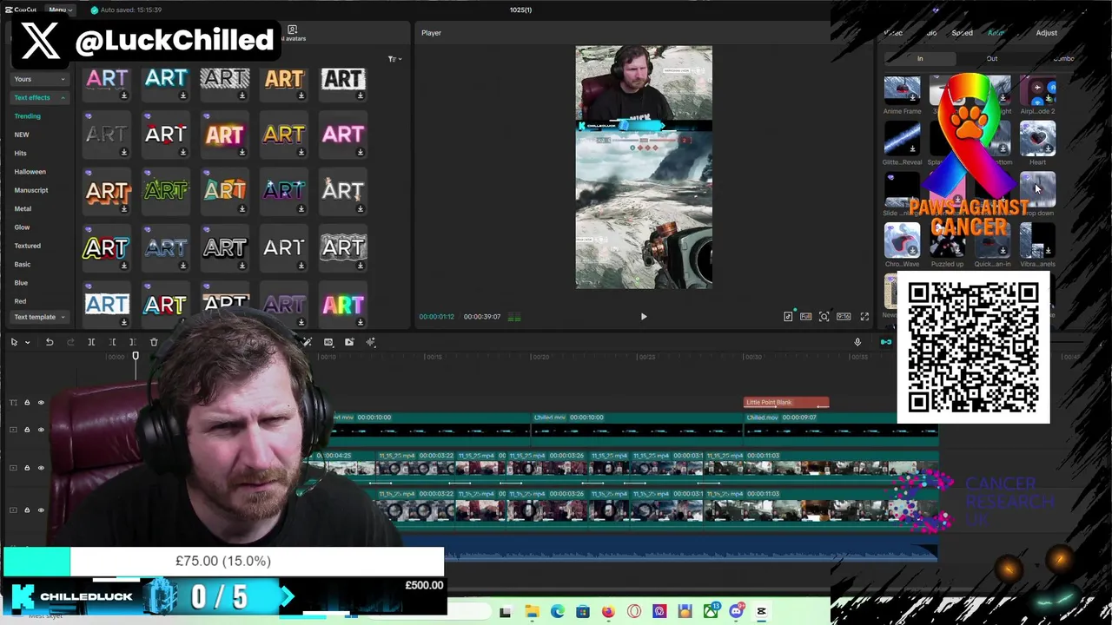Switch to the Speed tab in properties
The image size is (1112, 625).
pos(962,33)
